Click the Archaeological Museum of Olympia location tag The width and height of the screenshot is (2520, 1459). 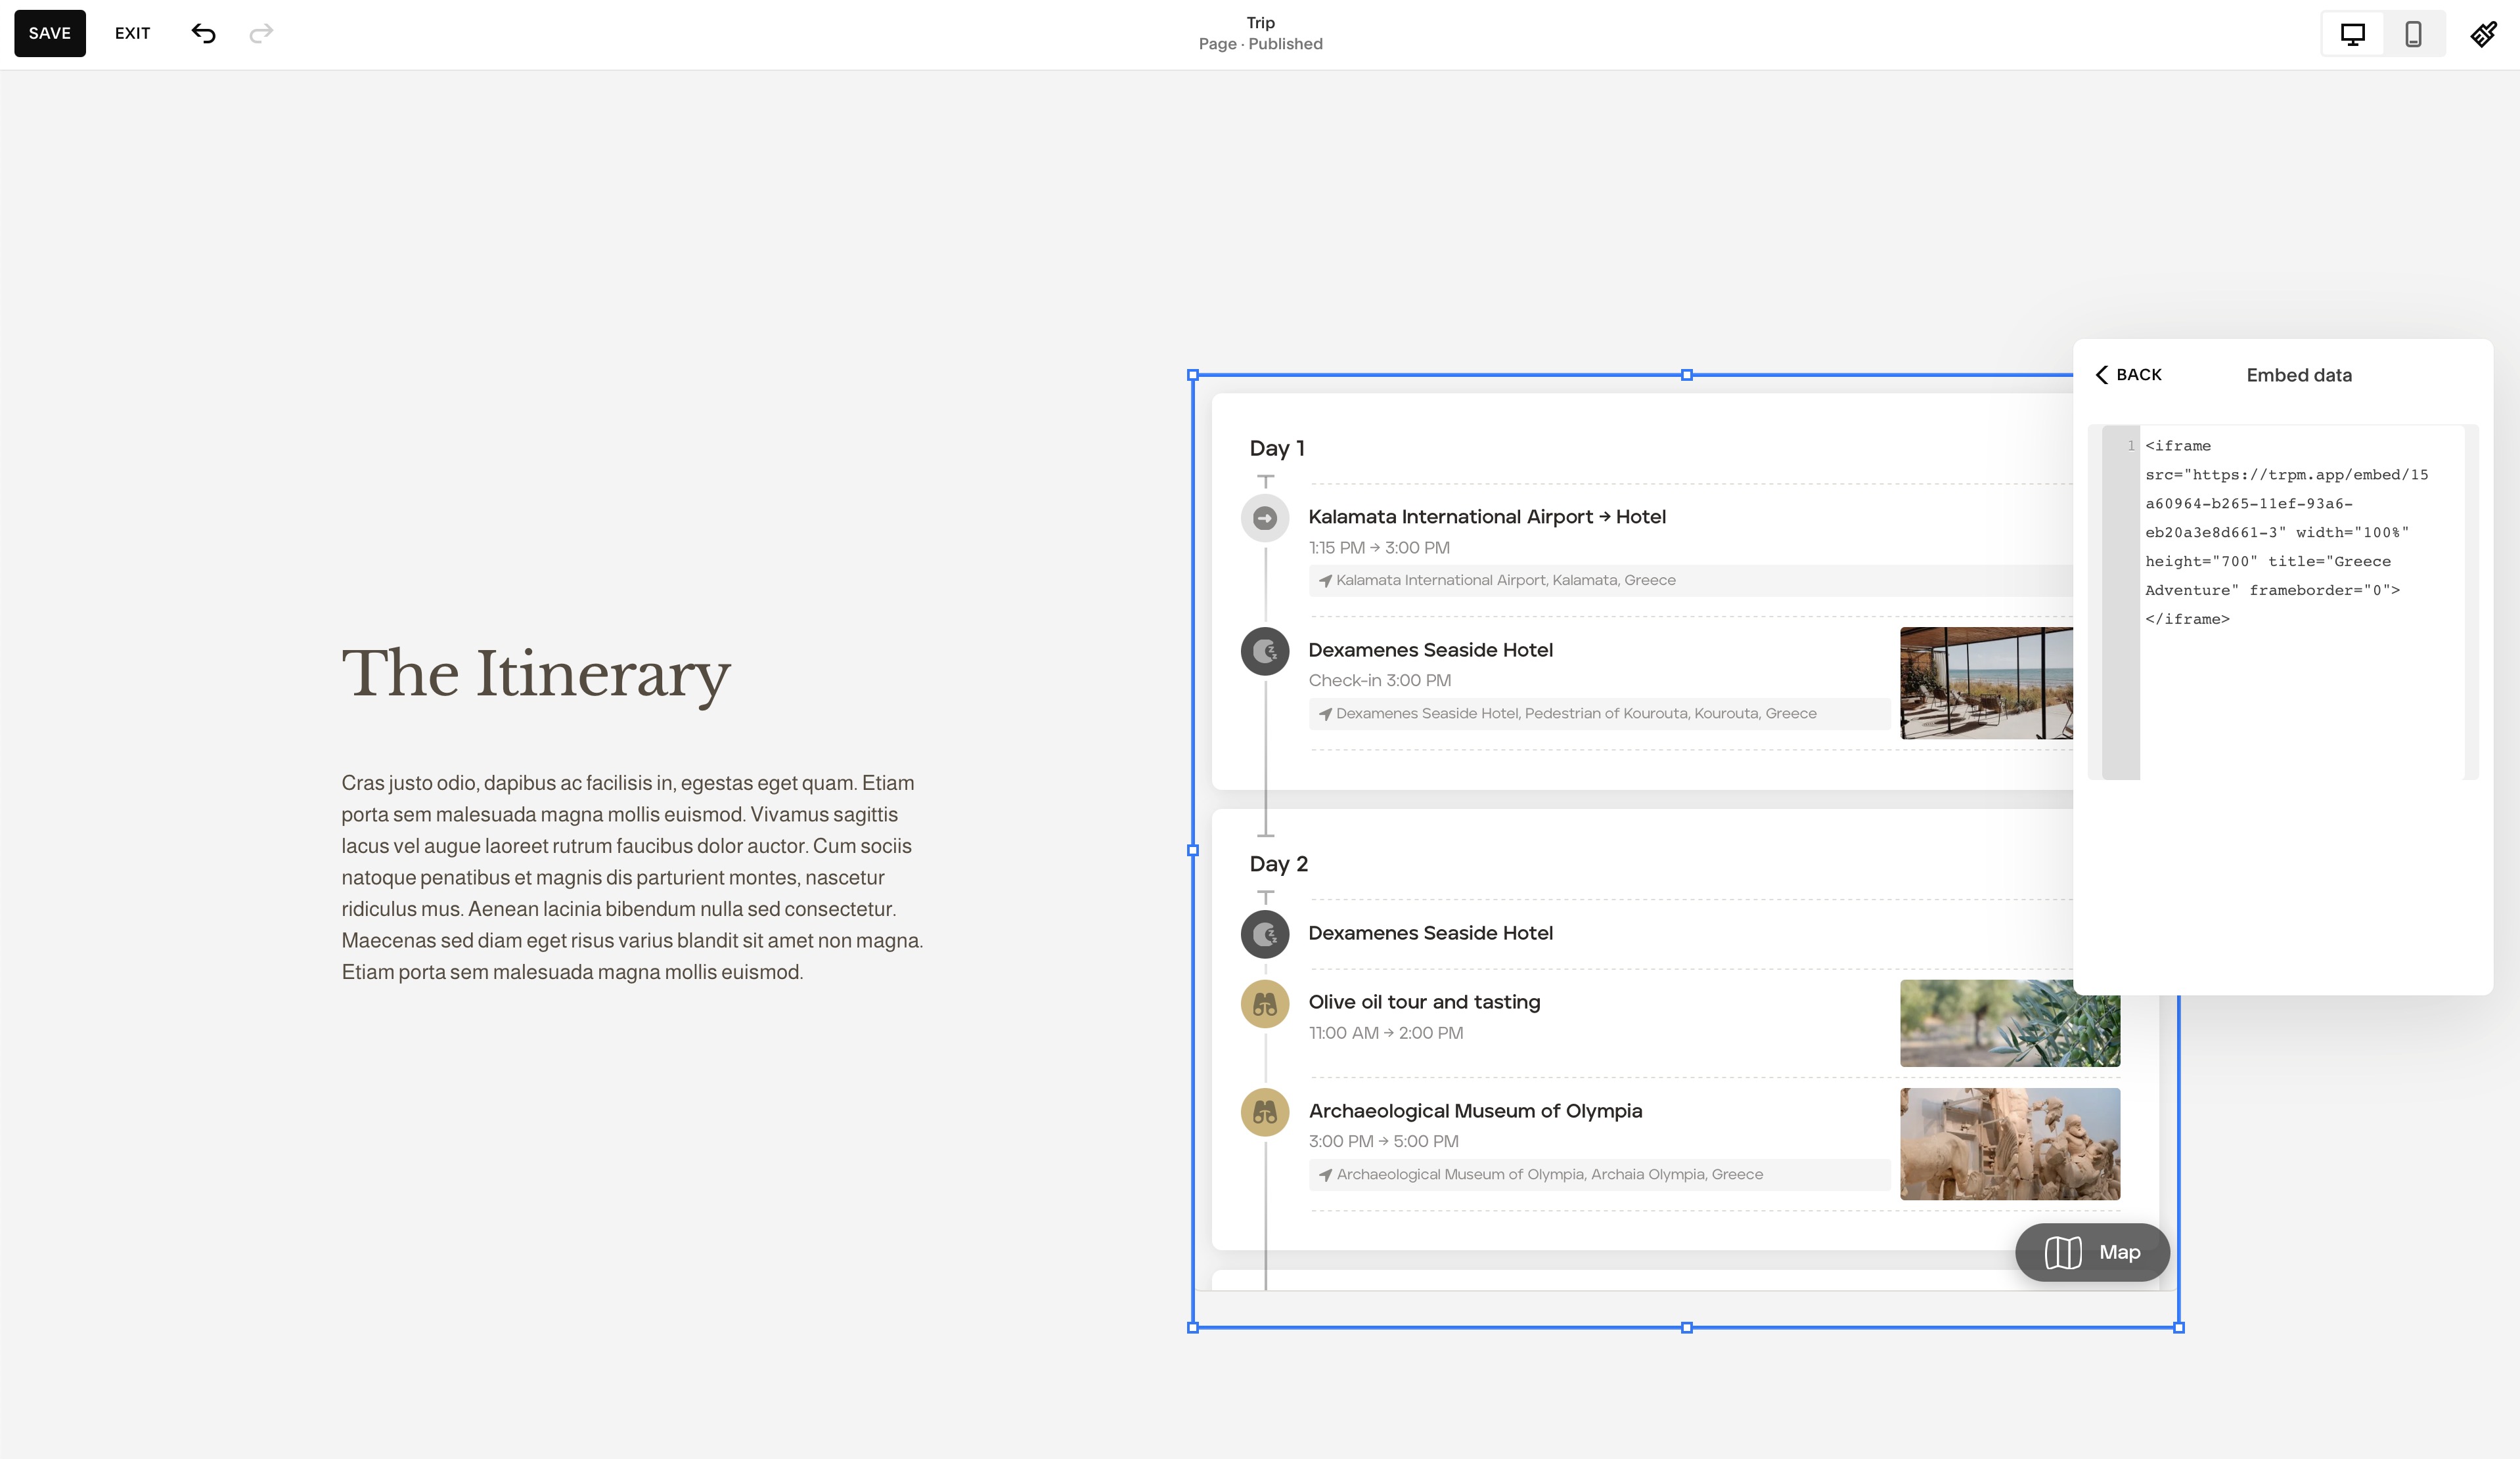tap(1548, 1174)
